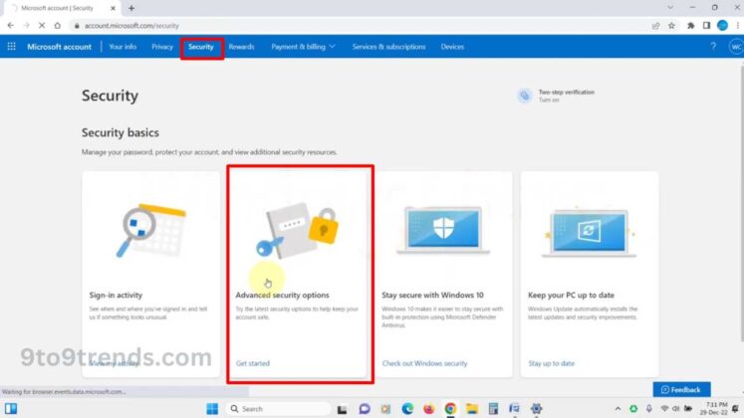Open the Chrome tab search chevron
744x418 pixels.
click(670, 8)
